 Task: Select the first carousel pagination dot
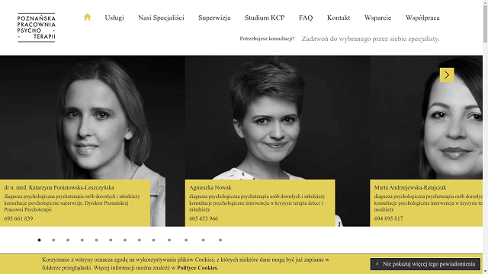(39, 241)
